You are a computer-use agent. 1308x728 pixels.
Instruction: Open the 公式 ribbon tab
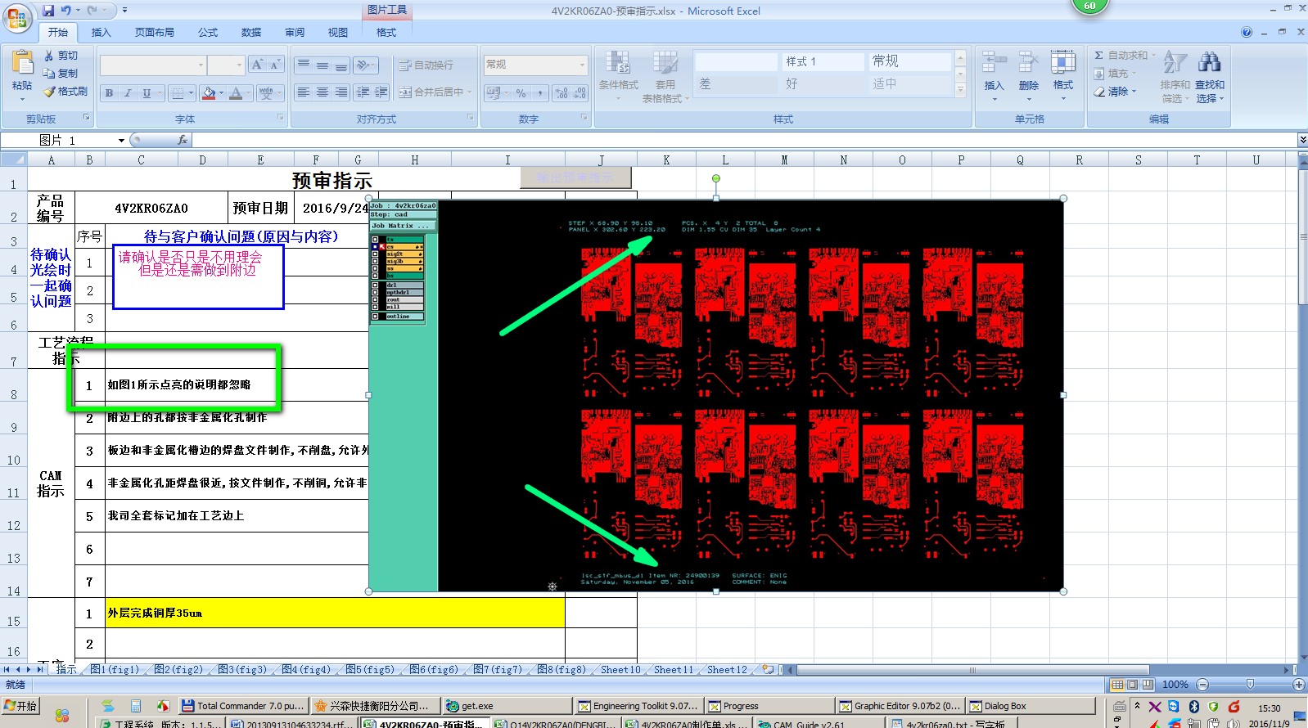pos(208,32)
